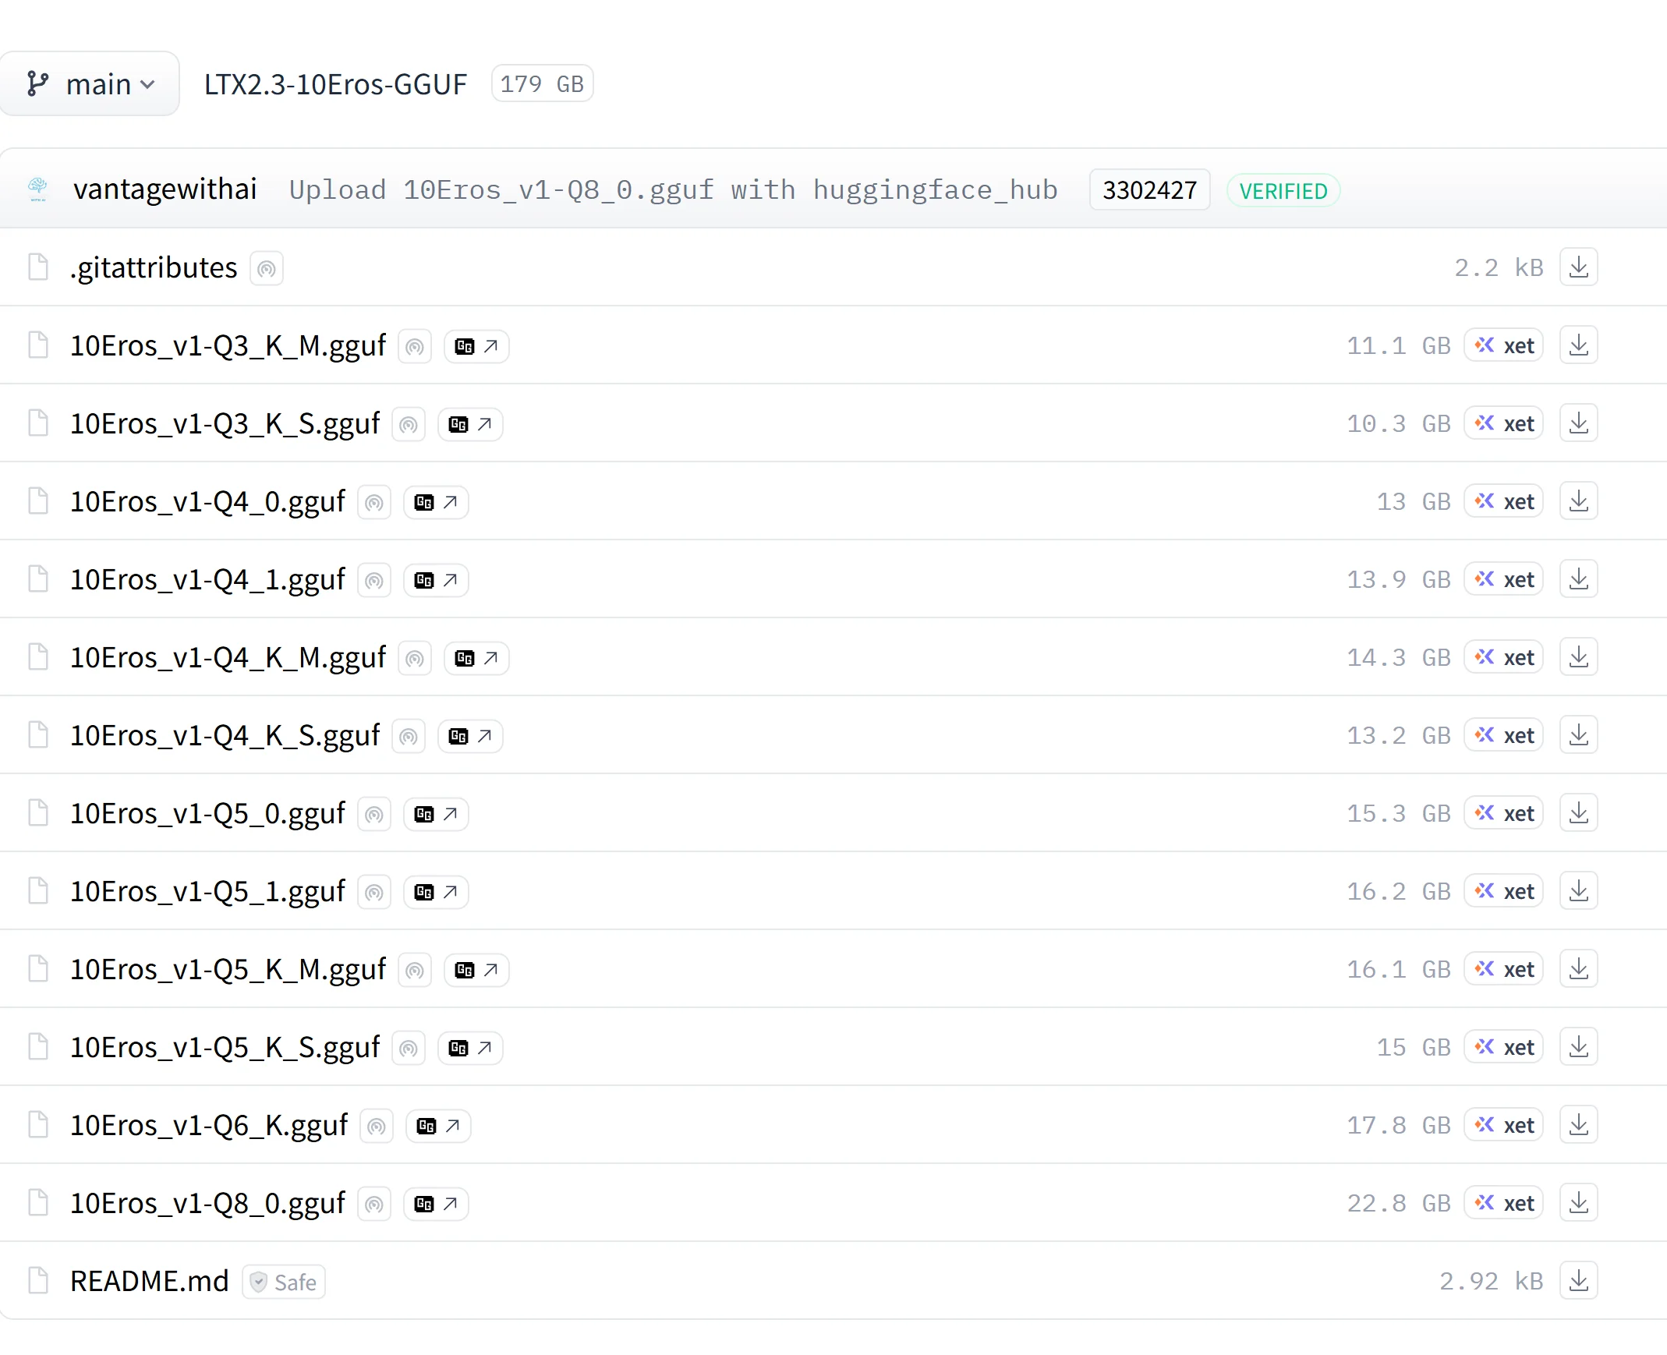Click the VERIFIED badge
Image resolution: width=1667 pixels, height=1355 pixels.
(1284, 190)
